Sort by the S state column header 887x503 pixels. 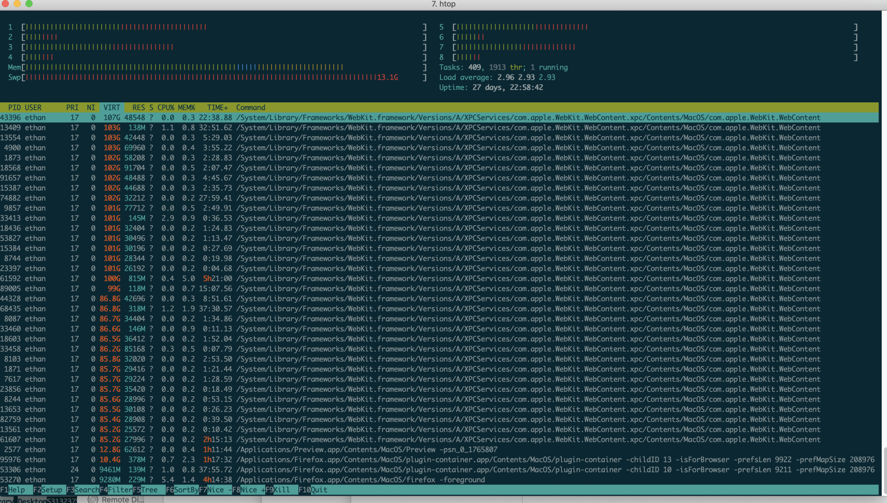151,108
